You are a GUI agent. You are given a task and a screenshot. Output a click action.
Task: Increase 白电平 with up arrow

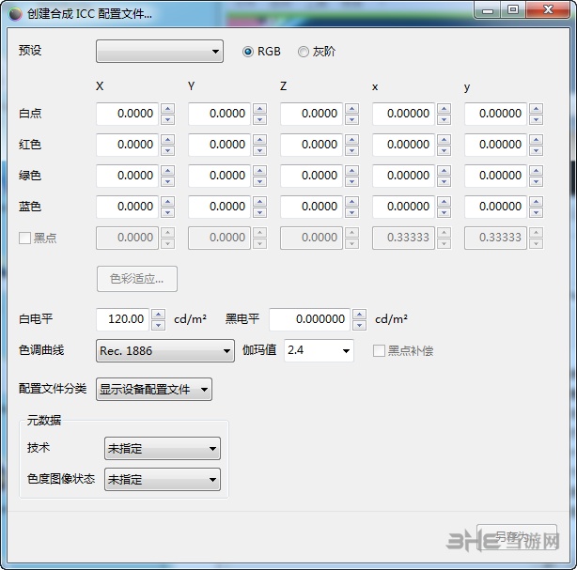(x=158, y=314)
